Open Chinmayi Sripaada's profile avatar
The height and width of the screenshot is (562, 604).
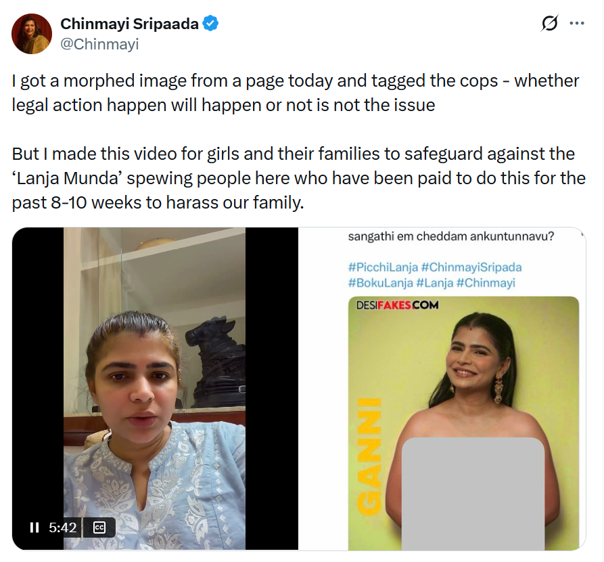pos(32,34)
